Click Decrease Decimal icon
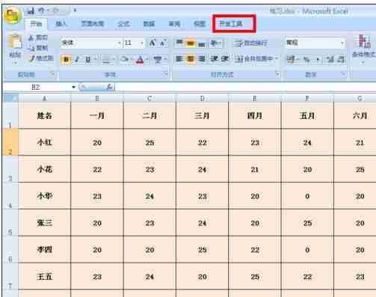Screen dimensions: 376x297 click(341, 59)
